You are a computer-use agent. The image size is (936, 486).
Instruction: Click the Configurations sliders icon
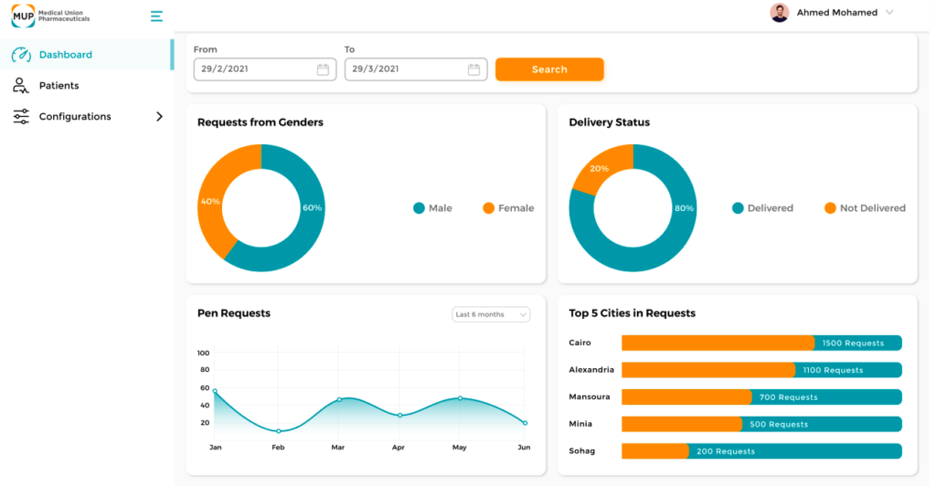click(21, 117)
